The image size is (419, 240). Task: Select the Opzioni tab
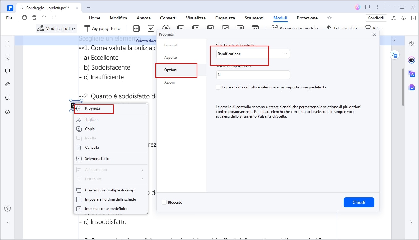[x=171, y=70]
